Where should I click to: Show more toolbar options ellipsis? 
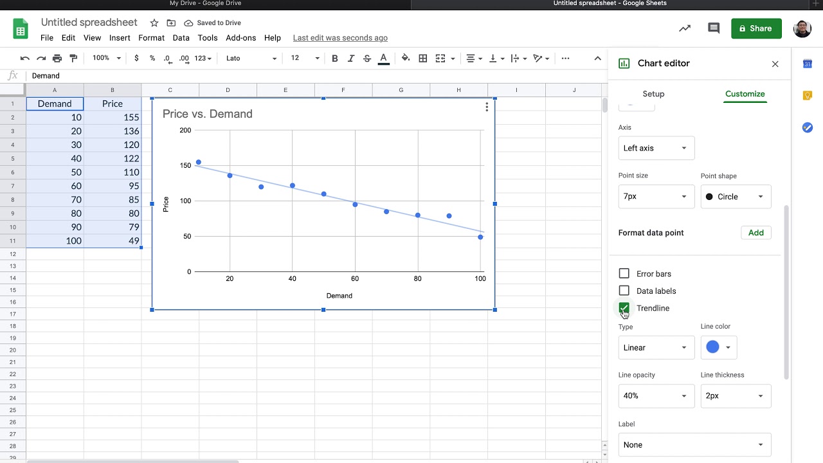coord(565,58)
